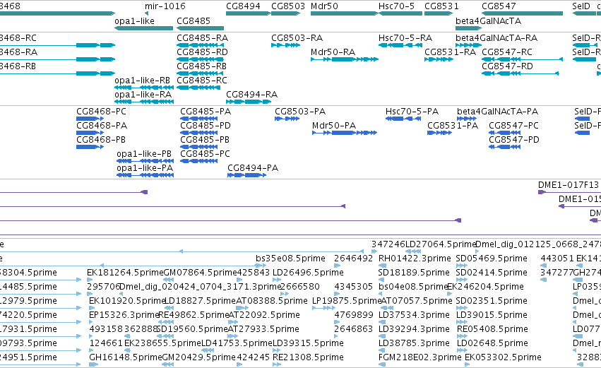The width and height of the screenshot is (601, 368).
Task: Select the SD18189.5prime EST label
Action: [414, 273]
